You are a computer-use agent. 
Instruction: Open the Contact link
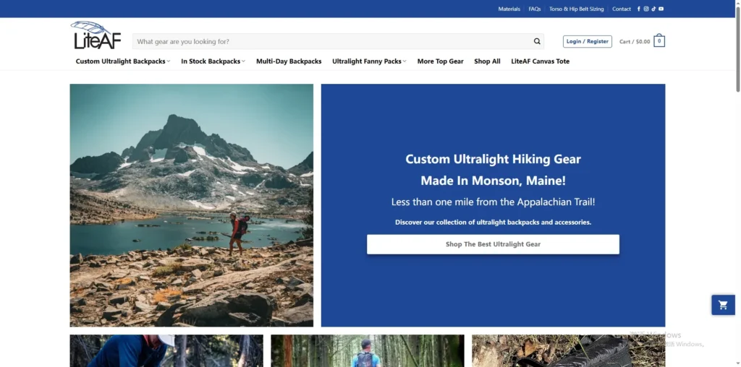[622, 9]
